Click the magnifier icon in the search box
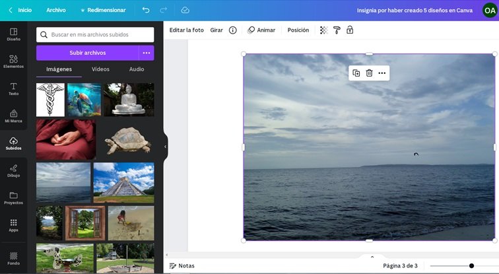The image size is (499, 274). [x=44, y=35]
